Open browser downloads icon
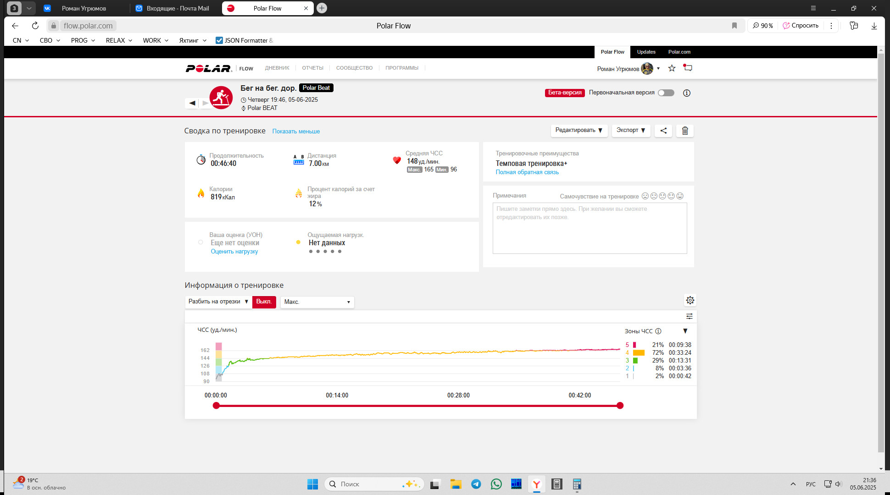The height and width of the screenshot is (495, 890). [874, 26]
